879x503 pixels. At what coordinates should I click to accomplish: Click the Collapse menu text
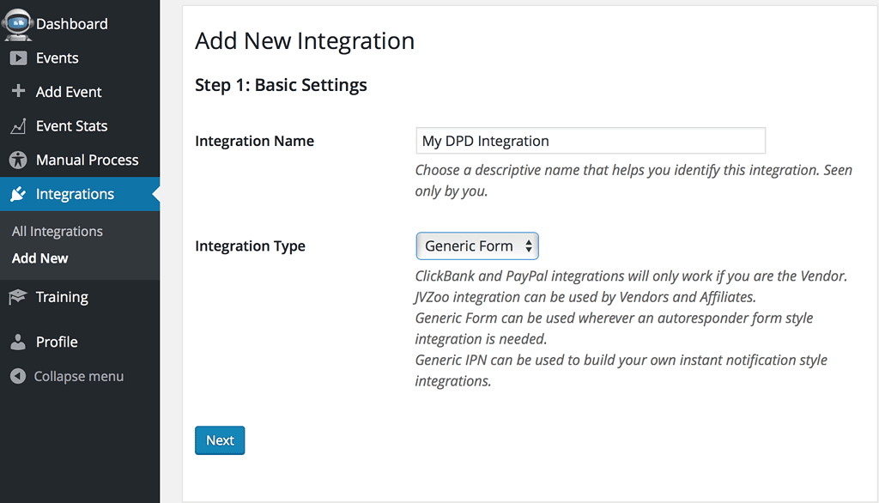78,376
